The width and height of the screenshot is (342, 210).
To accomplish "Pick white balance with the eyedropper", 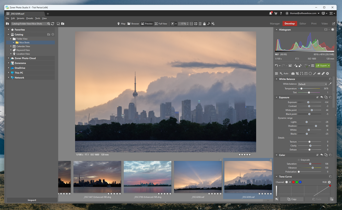I will coord(330,84).
